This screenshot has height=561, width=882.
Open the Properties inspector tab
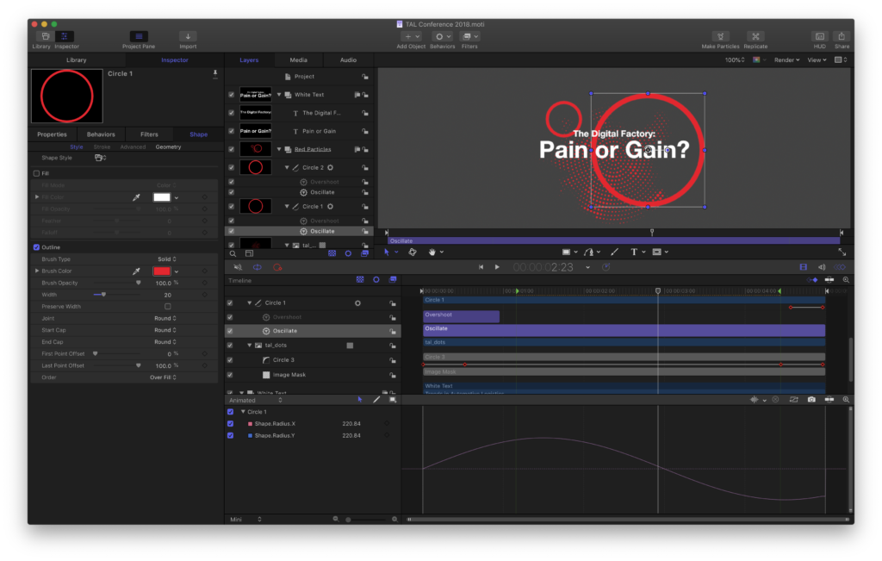52,134
